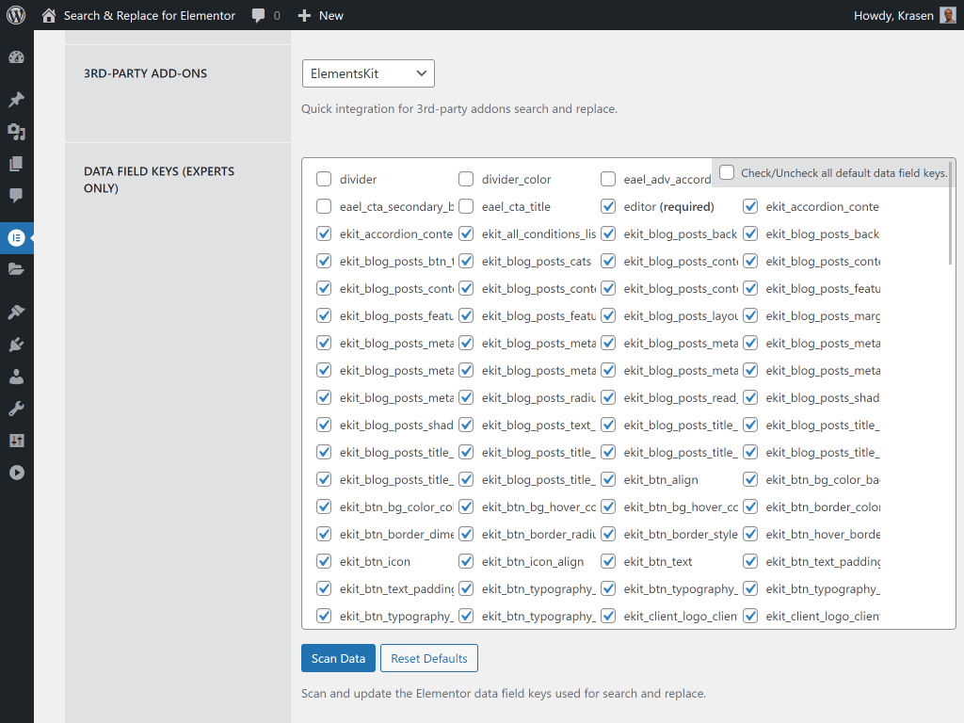Uncheck the ekit_btn_icon_align checkbox
This screenshot has height=723, width=964.
click(x=466, y=561)
